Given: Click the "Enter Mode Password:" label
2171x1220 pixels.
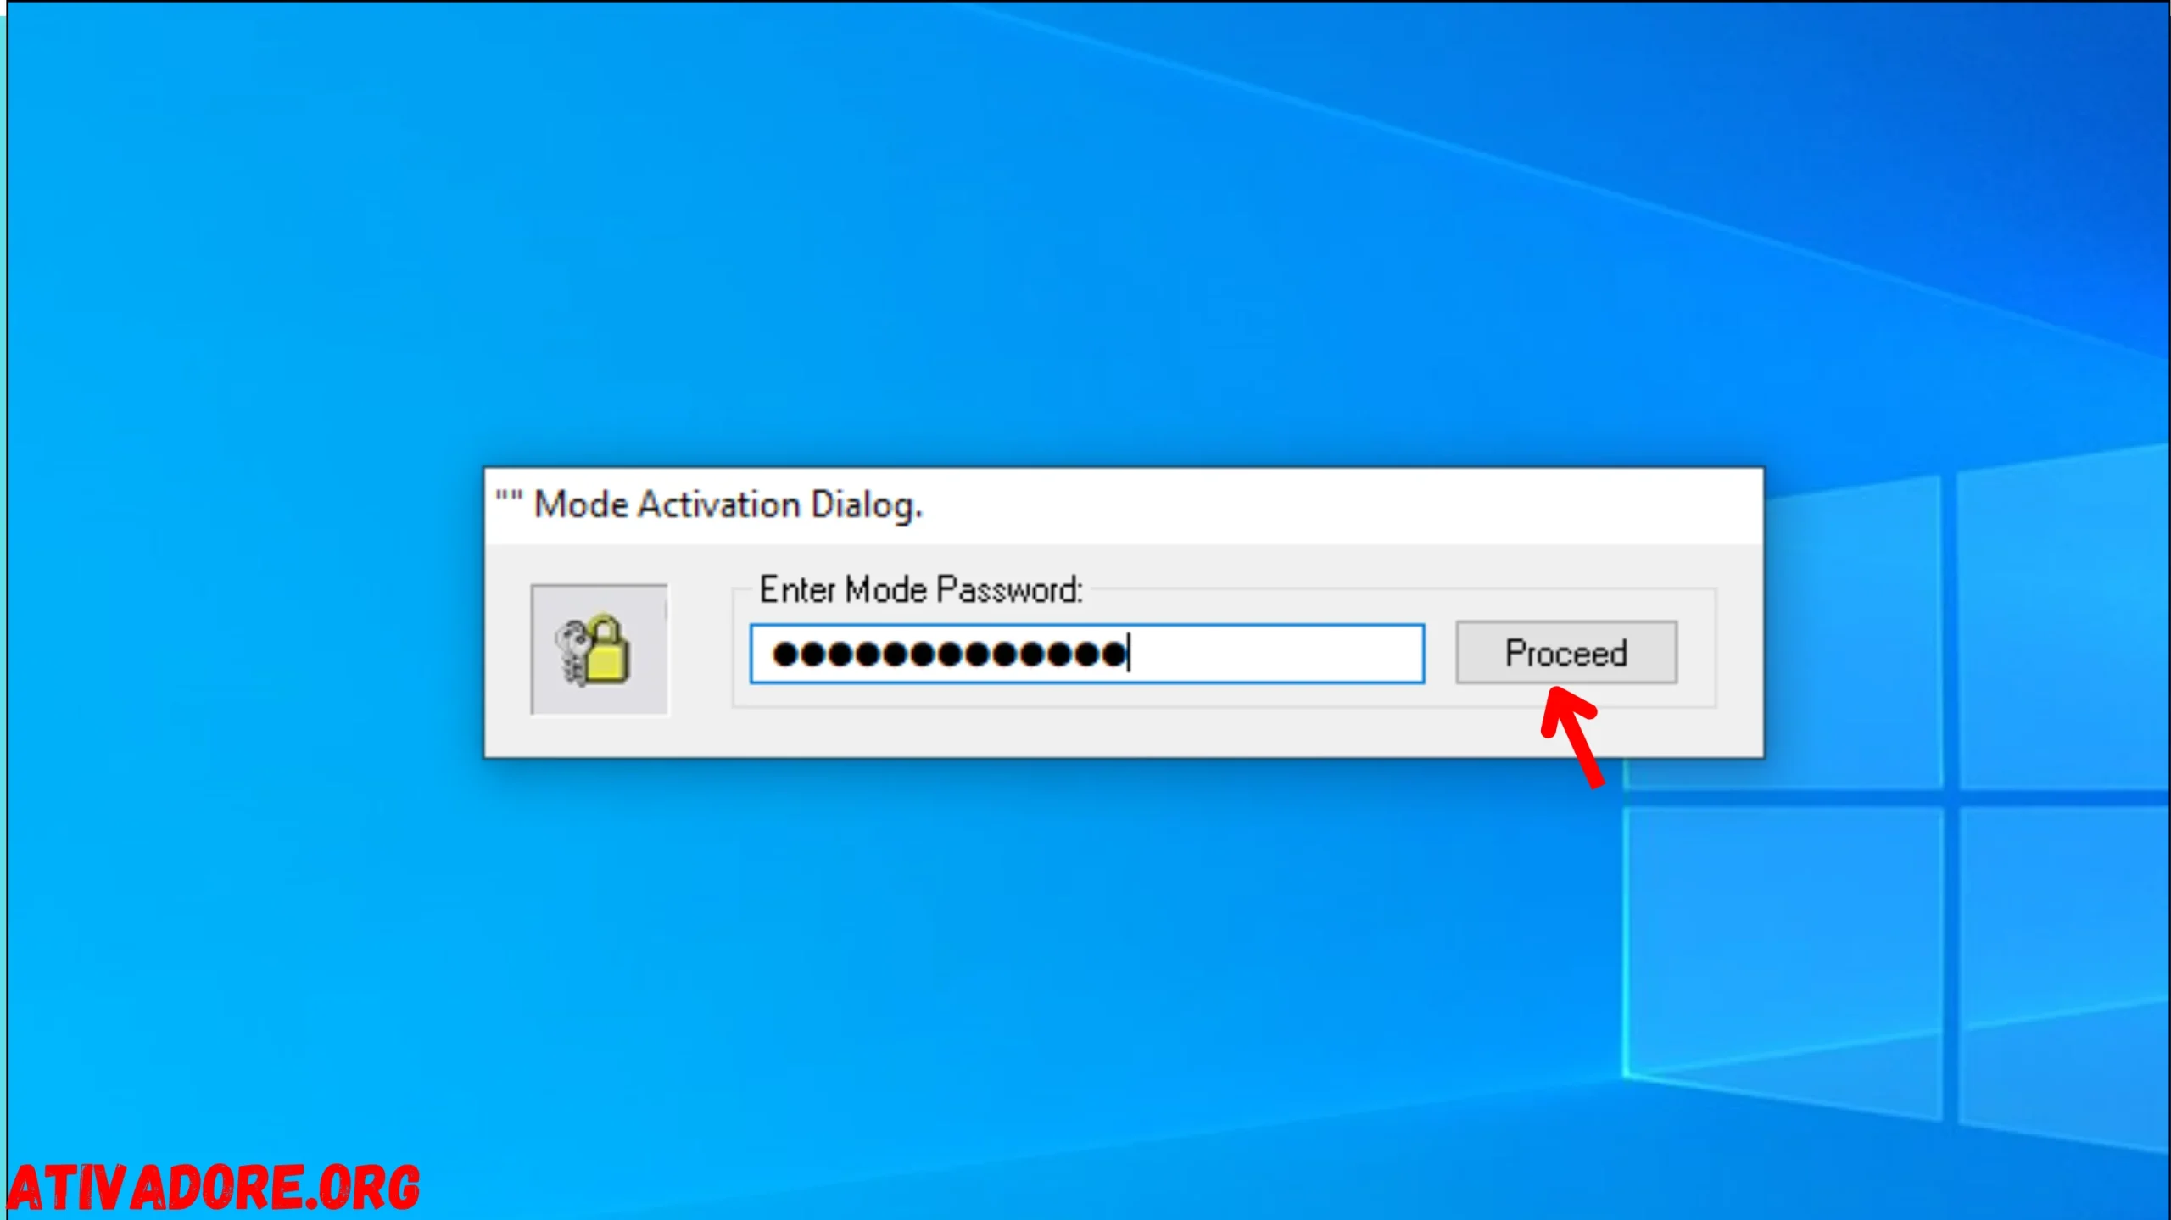Looking at the screenshot, I should coord(921,590).
